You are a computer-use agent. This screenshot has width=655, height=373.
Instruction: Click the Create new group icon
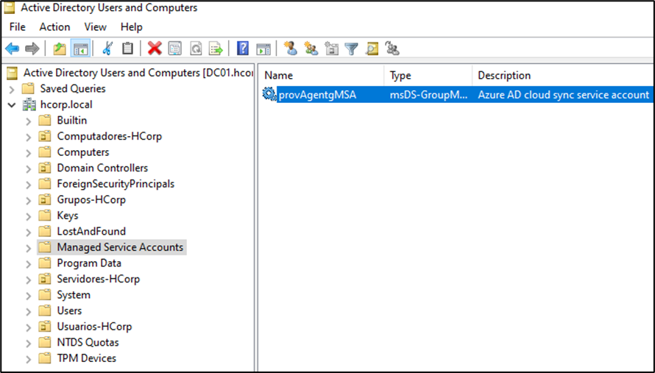[311, 49]
